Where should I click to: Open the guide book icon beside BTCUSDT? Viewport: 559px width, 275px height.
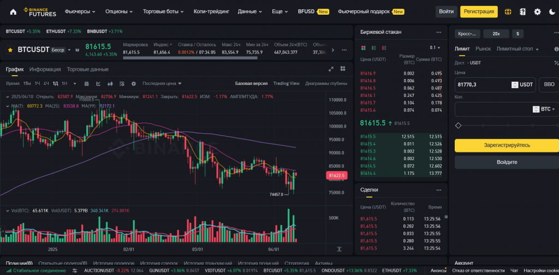pyautogui.click(x=77, y=50)
